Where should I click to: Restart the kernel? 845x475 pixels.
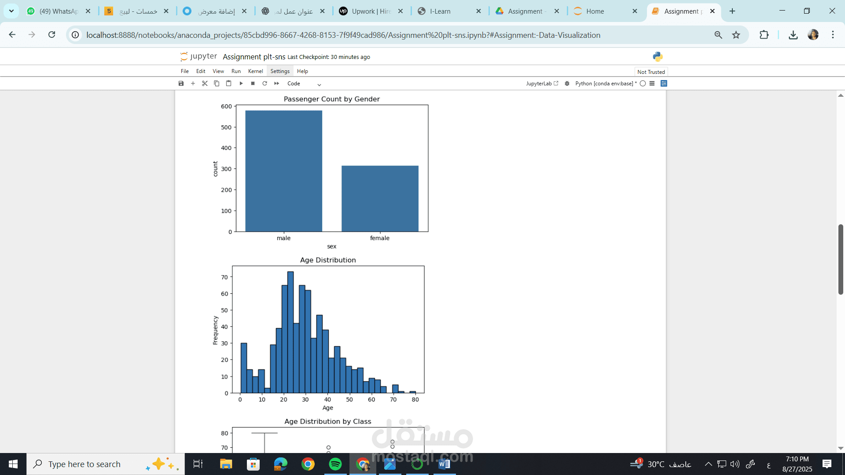coord(265,83)
